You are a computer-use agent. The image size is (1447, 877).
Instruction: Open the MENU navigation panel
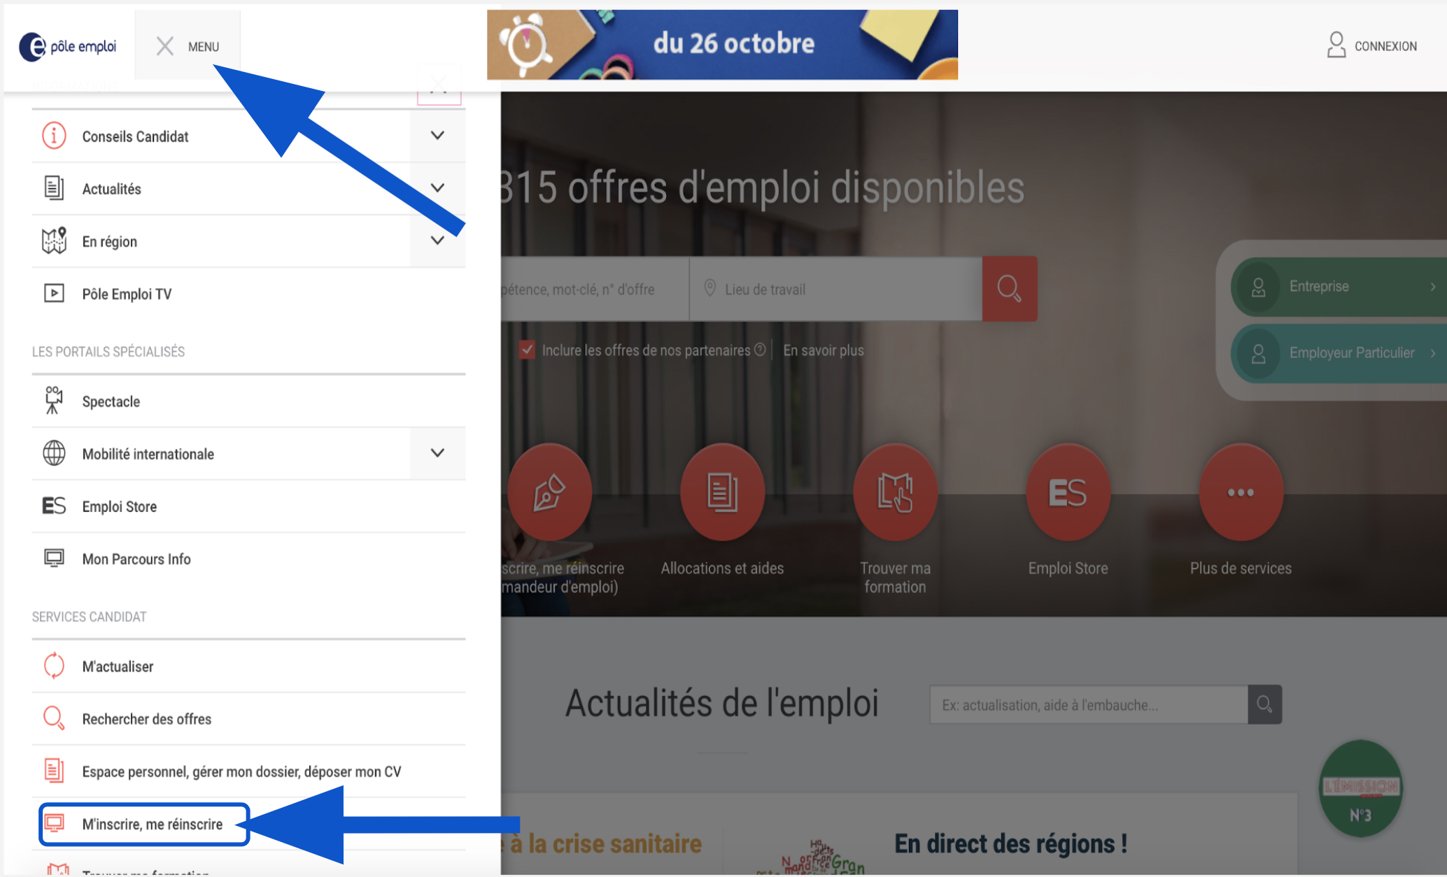click(186, 46)
